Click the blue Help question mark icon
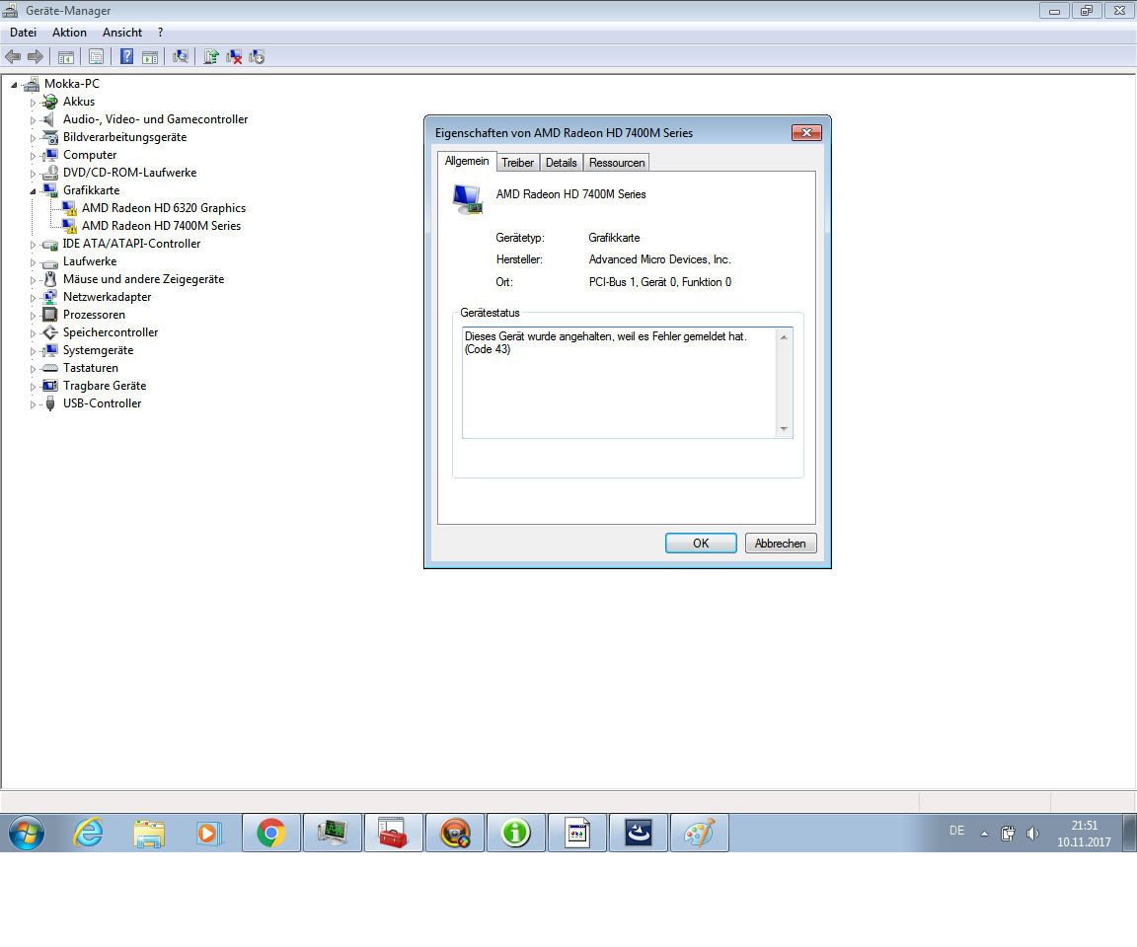 point(127,56)
